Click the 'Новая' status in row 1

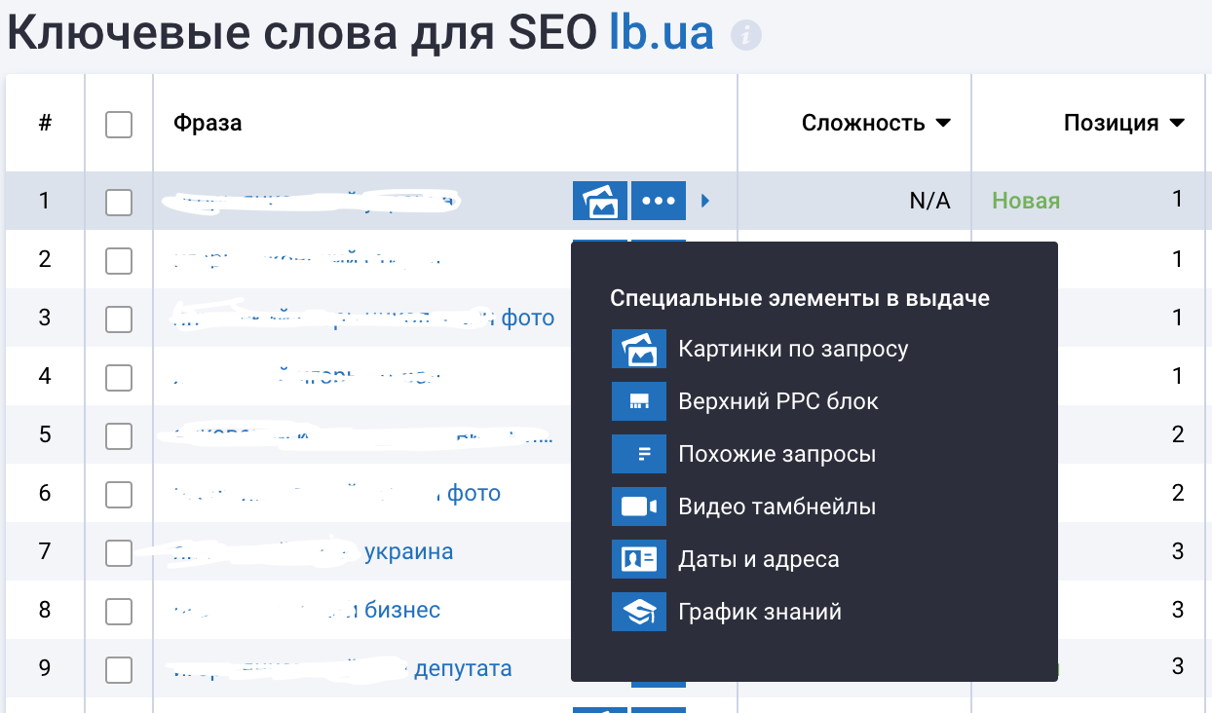click(x=1026, y=201)
